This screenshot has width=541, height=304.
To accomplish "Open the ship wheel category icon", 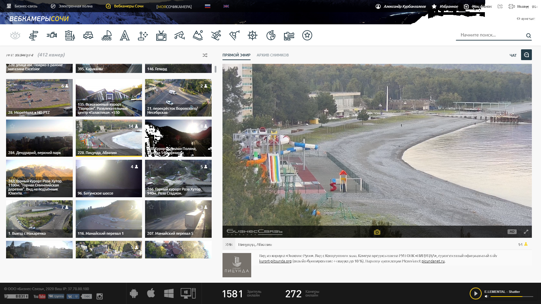I will [x=253, y=35].
